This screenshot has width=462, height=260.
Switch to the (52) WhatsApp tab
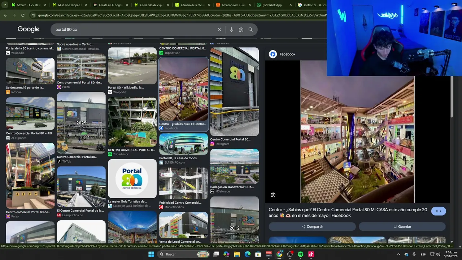pyautogui.click(x=274, y=5)
